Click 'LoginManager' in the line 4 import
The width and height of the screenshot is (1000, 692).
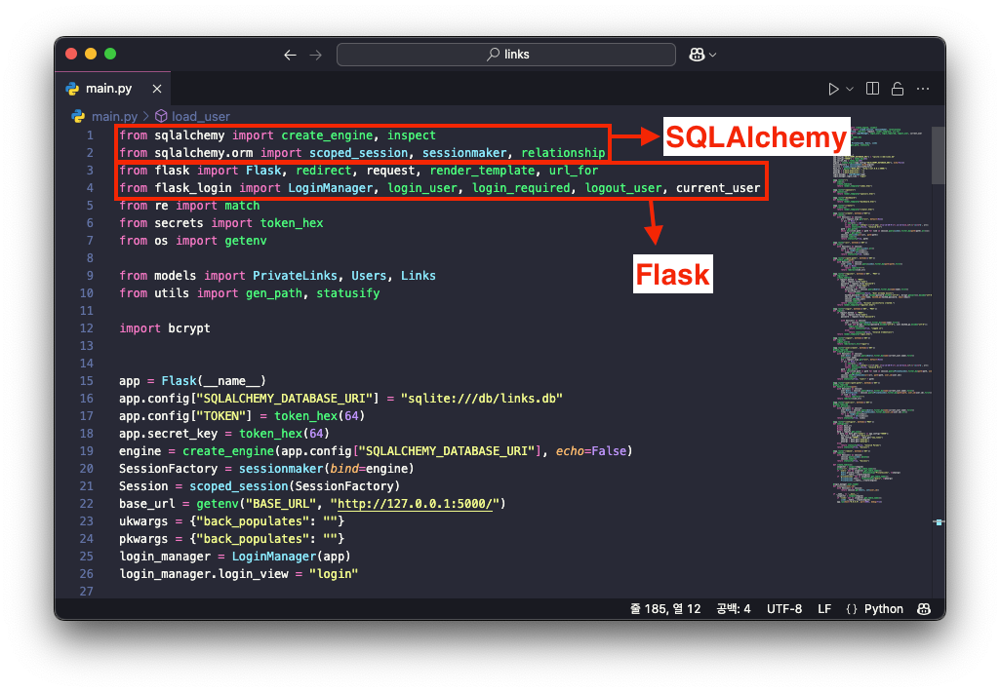click(331, 188)
